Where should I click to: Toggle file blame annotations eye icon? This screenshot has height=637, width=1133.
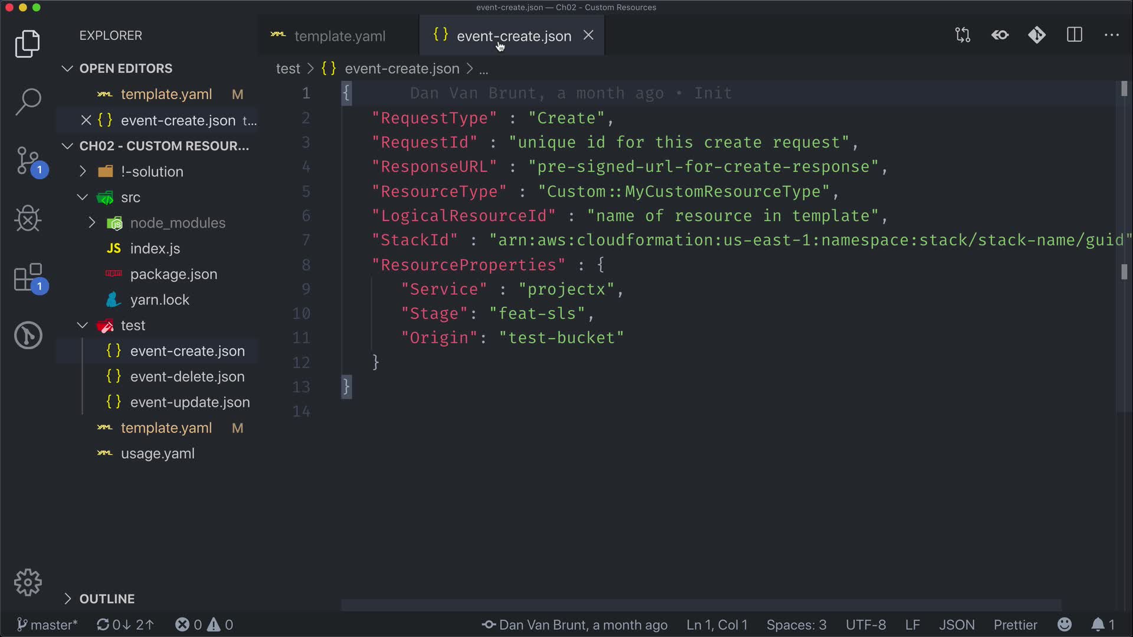1000,35
